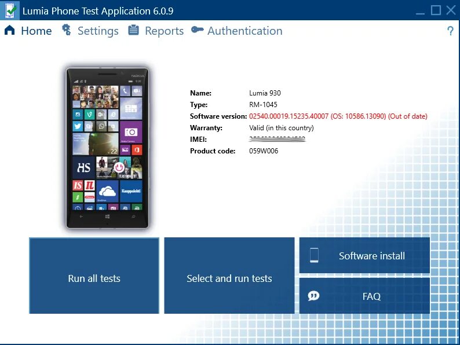Image resolution: width=460 pixels, height=345 pixels.
Task: Click the Lumia Phone Test Application title
Action: 98,11
